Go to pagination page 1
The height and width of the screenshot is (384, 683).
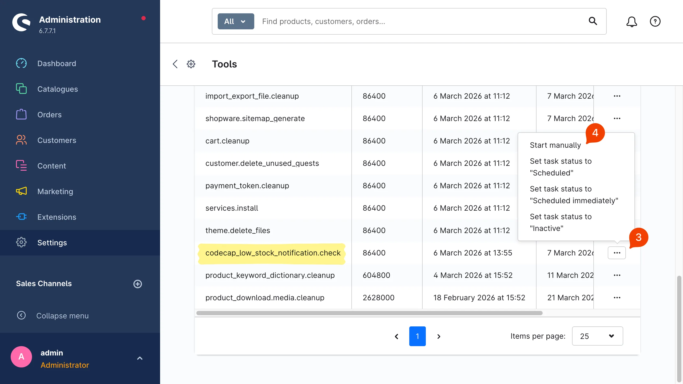click(417, 336)
